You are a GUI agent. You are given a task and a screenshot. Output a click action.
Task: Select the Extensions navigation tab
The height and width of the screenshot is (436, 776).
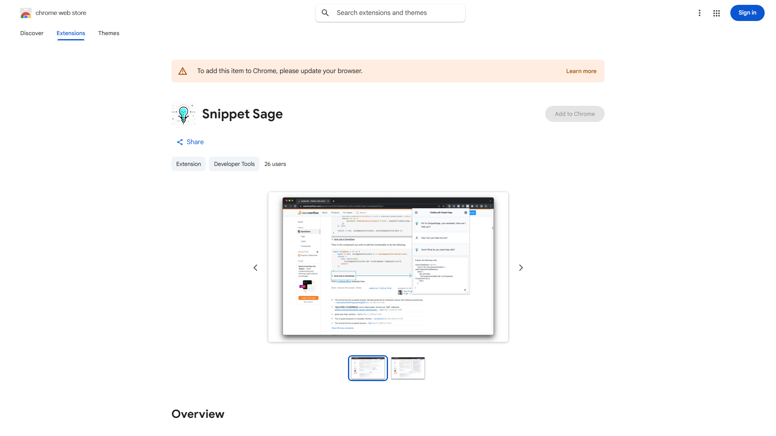pos(71,33)
